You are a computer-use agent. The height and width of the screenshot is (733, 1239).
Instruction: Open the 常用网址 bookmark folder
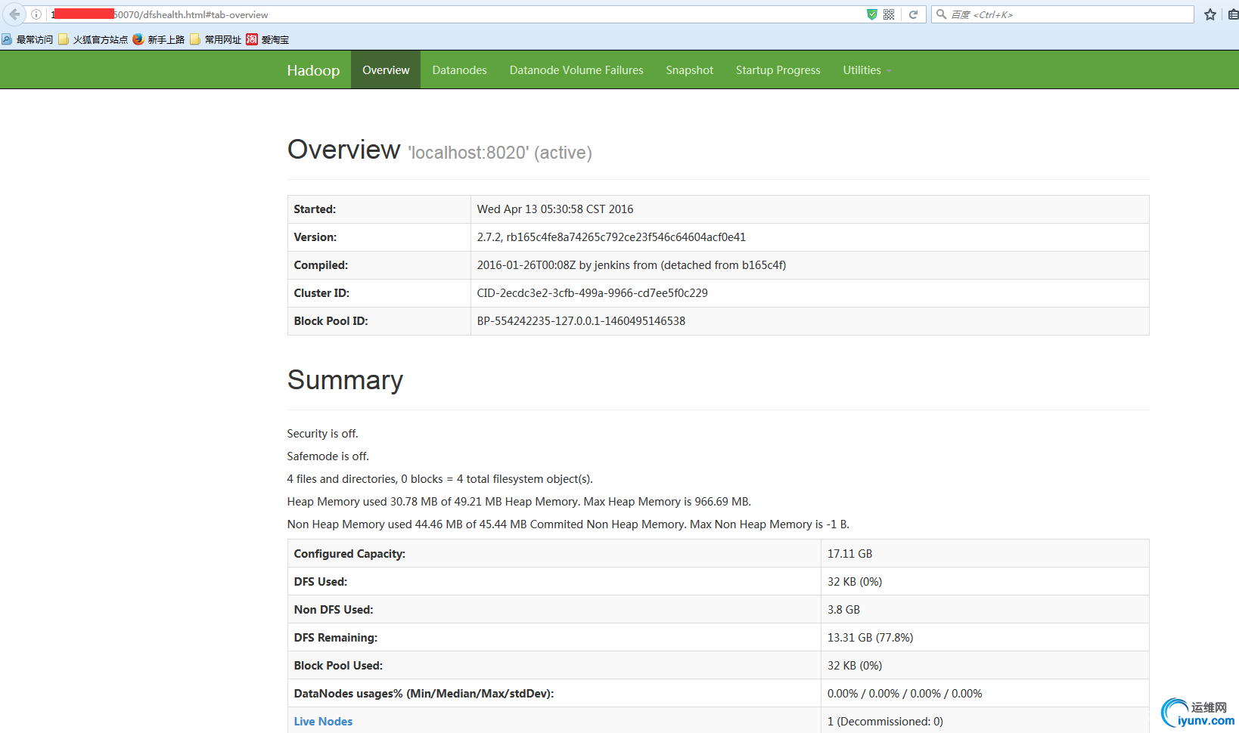pyautogui.click(x=216, y=39)
